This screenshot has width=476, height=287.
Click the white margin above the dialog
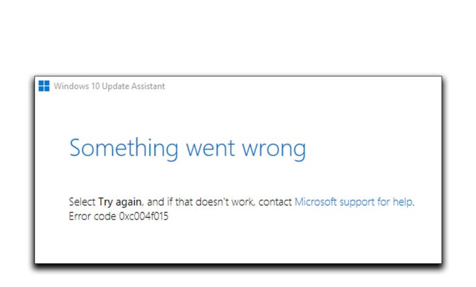(x=238, y=37)
